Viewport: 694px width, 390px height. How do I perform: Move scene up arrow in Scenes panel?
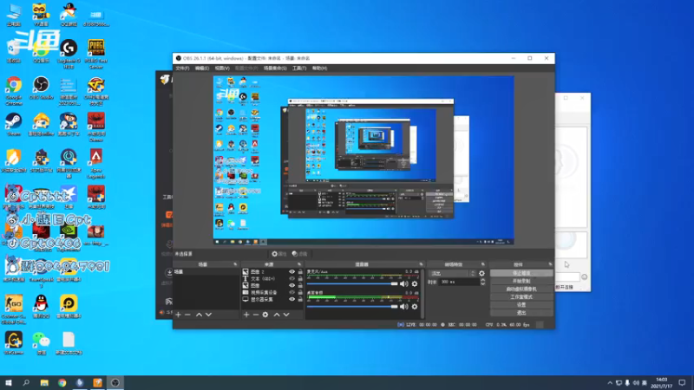199,315
